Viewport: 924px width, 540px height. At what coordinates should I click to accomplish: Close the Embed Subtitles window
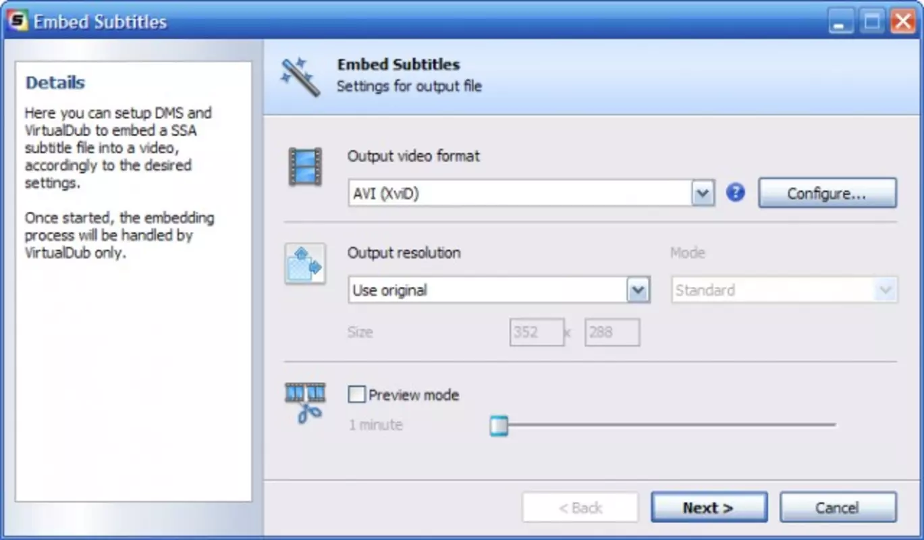point(902,22)
